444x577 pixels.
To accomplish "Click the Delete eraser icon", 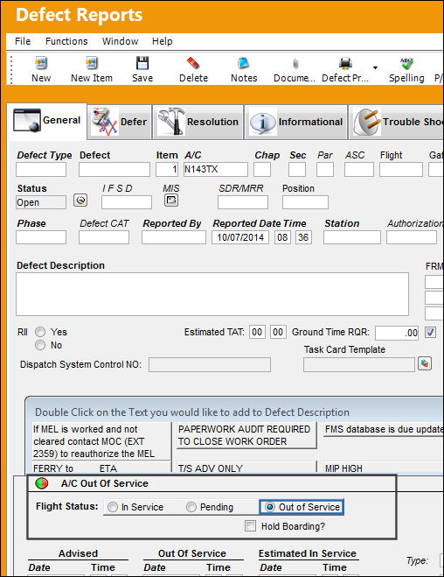I will [x=193, y=63].
